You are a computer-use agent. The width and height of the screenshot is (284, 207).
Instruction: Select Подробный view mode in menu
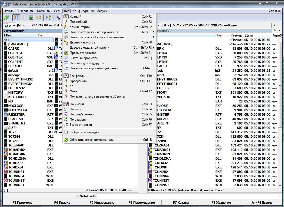click(x=109, y=22)
